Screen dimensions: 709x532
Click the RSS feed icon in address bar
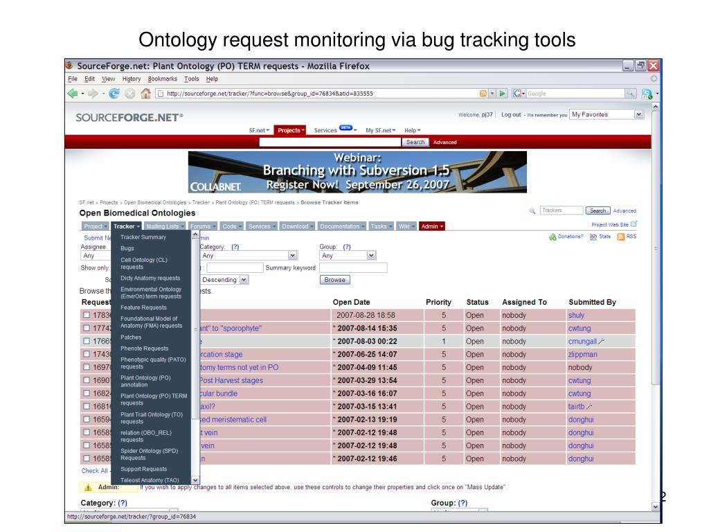point(483,94)
